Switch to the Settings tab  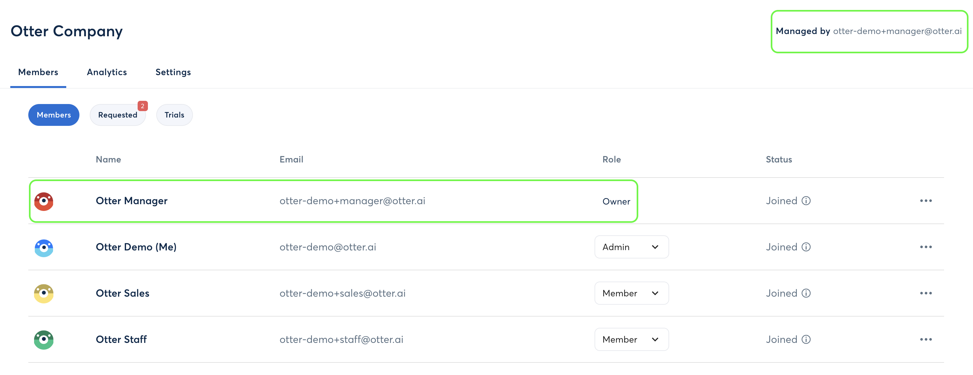coord(173,72)
